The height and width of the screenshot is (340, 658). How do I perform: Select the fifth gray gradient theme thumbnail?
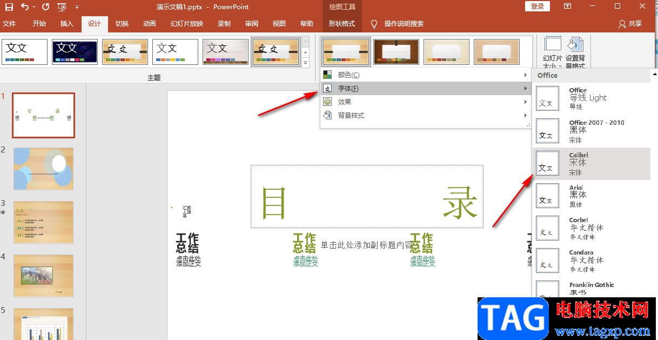[x=225, y=52]
